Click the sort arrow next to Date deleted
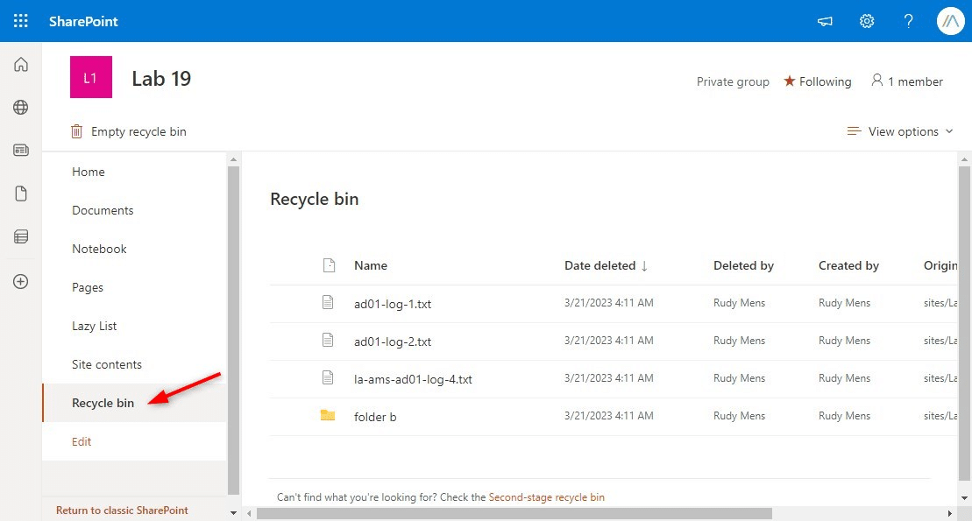Image resolution: width=972 pixels, height=521 pixels. pos(645,266)
